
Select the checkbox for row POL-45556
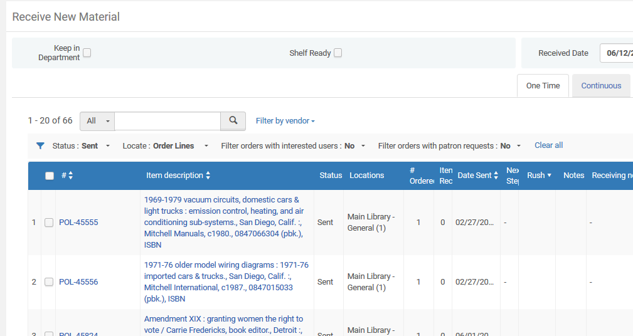pos(49,282)
